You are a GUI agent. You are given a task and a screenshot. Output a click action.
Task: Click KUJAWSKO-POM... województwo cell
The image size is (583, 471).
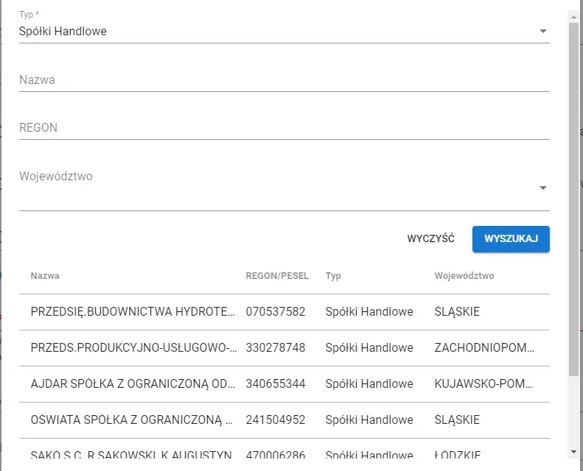483,383
